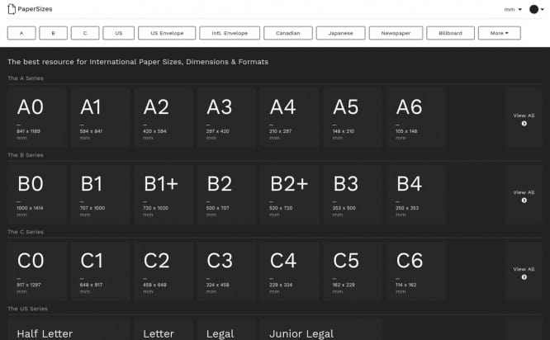Open the C1 size card
550x340 pixels.
pyautogui.click(x=100, y=272)
